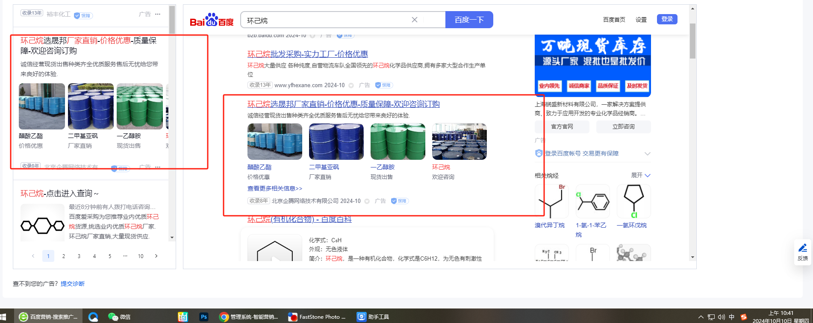Screen dimensions: 813x323
Task: Click the 百度一下 search button
Action: tap(469, 20)
